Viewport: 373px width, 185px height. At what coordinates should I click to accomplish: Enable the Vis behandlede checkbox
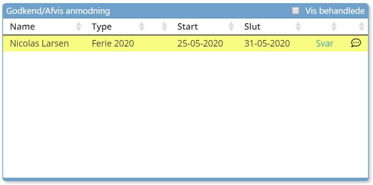(x=295, y=11)
